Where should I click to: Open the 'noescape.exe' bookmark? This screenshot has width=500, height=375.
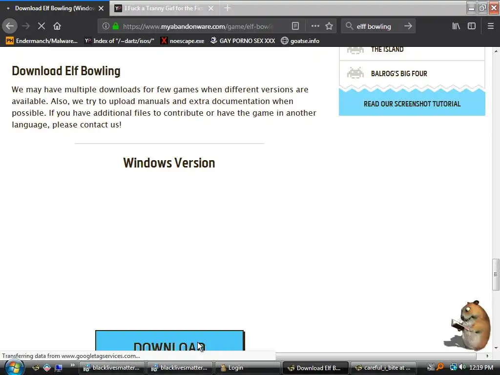(183, 41)
